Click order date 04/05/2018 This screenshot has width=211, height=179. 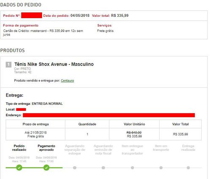80,16
